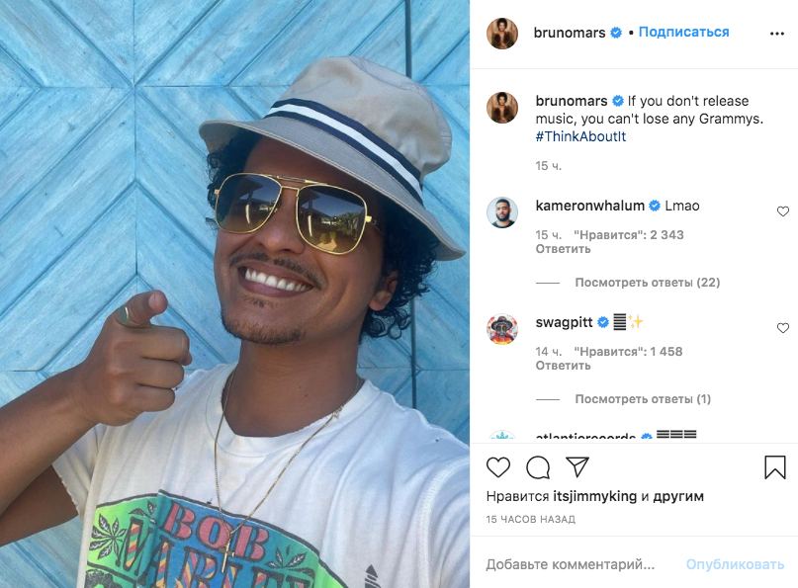Like kameronwhalum's Lmao comment
This screenshot has width=798, height=588.
783,211
